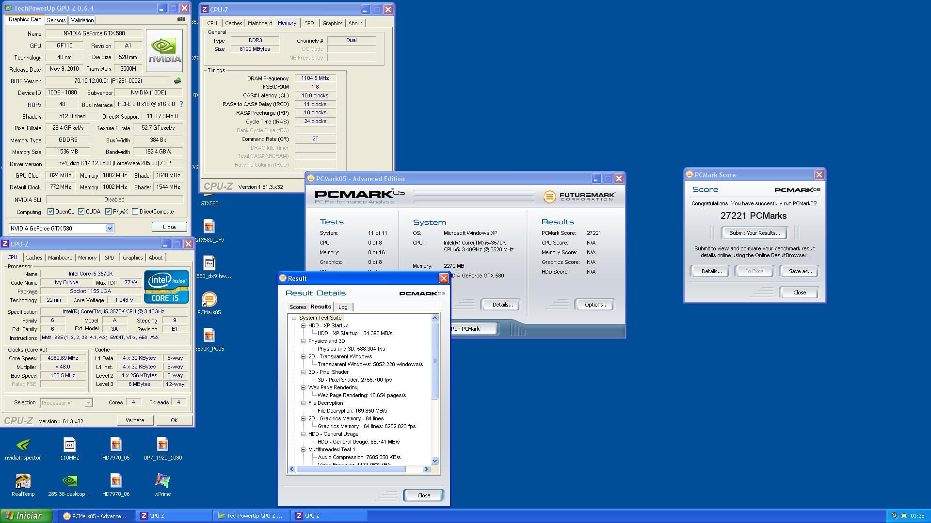
Task: Click the Intel Core i5 logo in CPU-Z
Action: click(x=166, y=286)
